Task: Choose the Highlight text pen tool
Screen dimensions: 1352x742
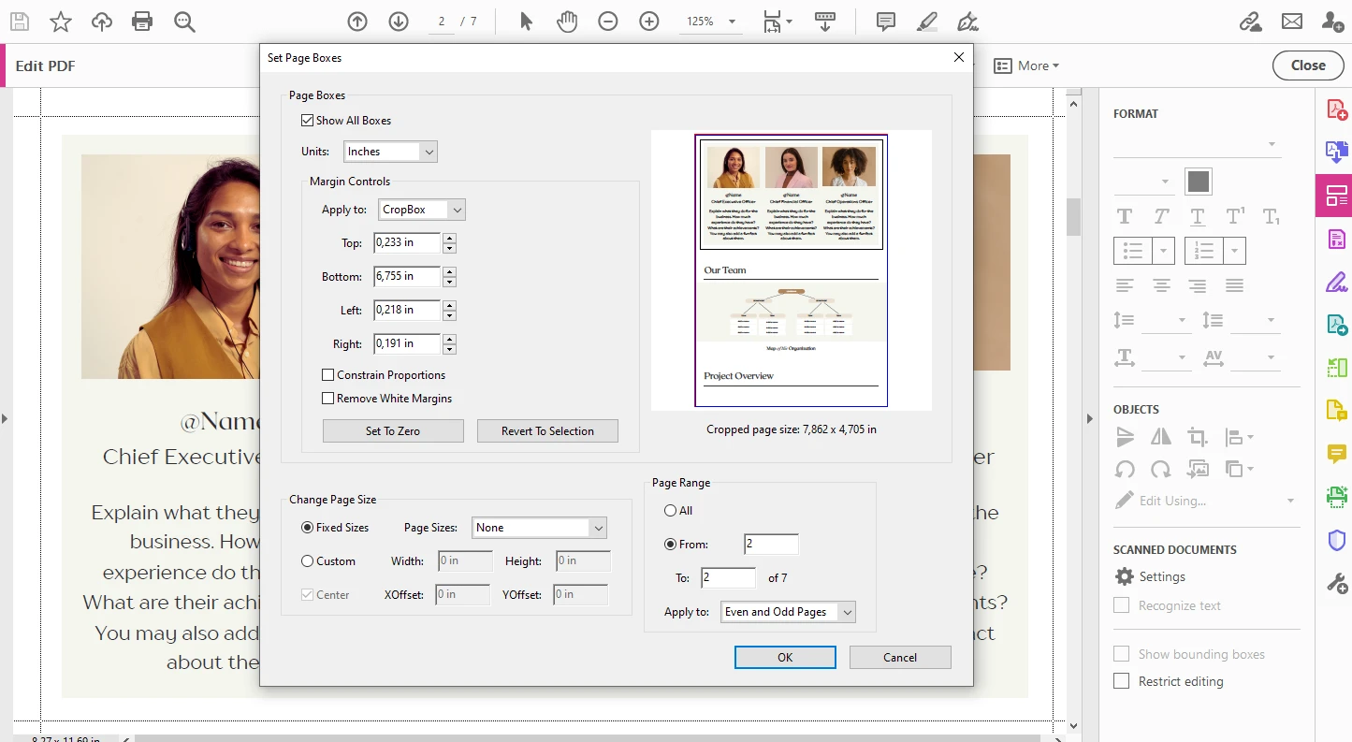Action: [x=926, y=22]
